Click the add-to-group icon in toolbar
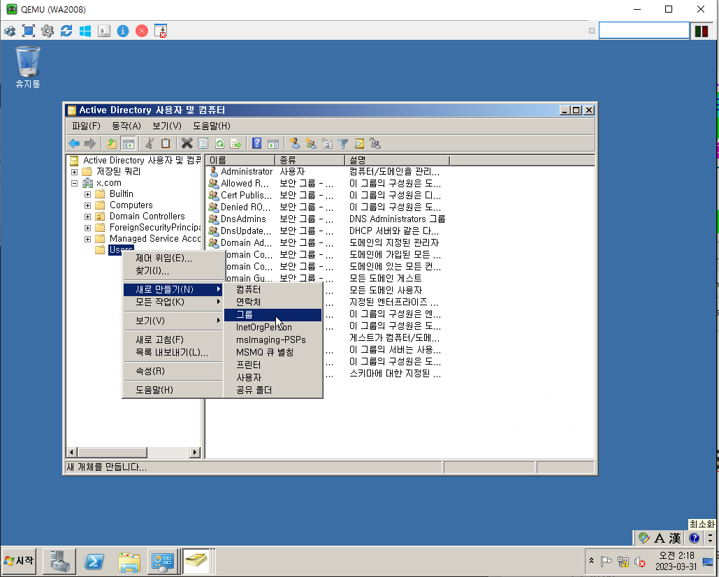 coord(375,143)
